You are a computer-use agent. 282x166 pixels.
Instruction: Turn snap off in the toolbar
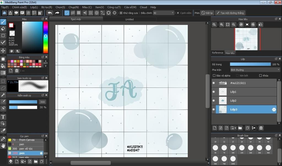click(x=67, y=13)
